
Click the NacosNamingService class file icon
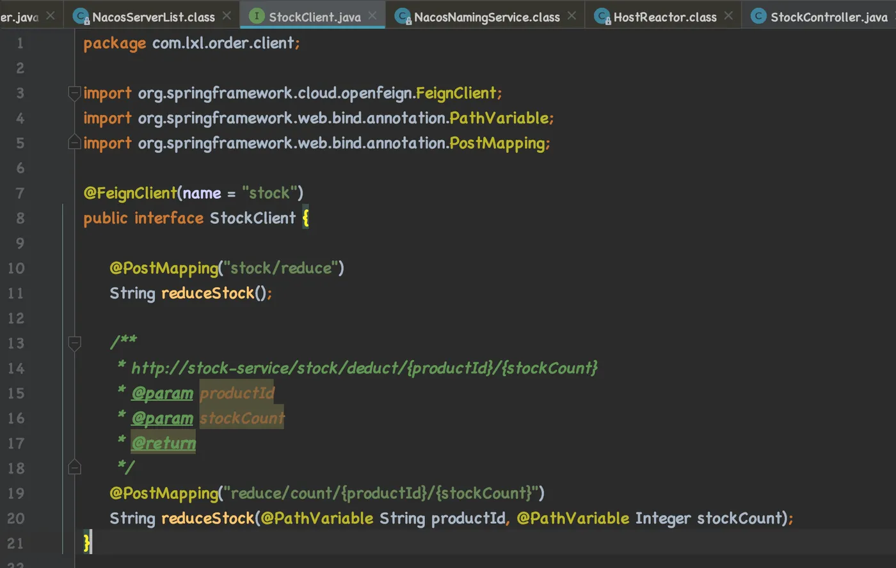[x=403, y=16]
